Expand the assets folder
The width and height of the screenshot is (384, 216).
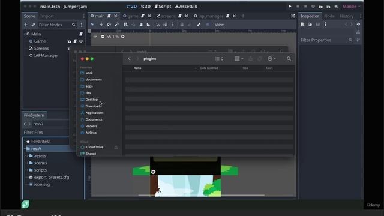coord(27,156)
